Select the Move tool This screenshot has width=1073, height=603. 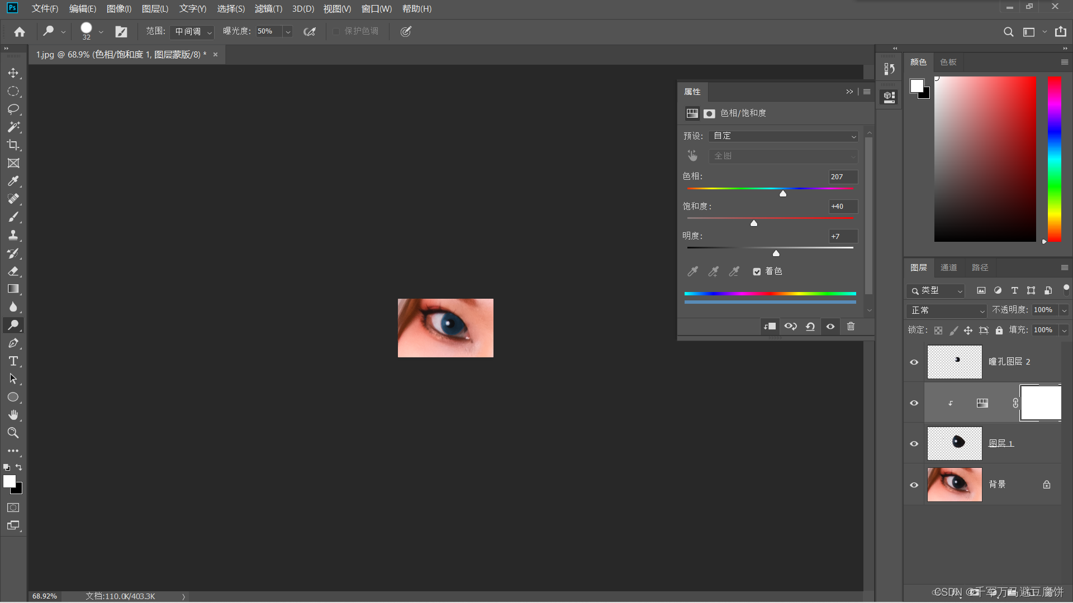(13, 73)
